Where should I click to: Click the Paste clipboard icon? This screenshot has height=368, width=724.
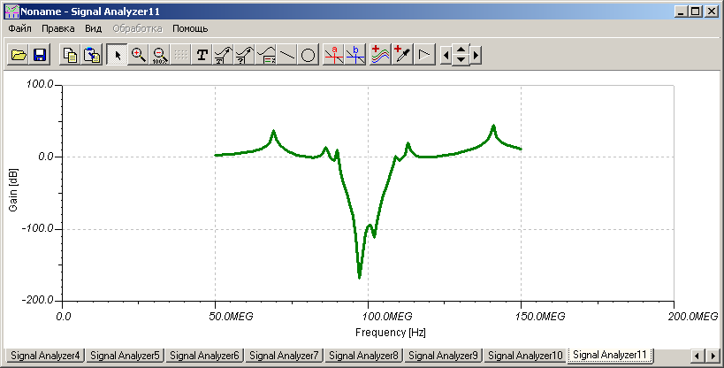pos(90,55)
